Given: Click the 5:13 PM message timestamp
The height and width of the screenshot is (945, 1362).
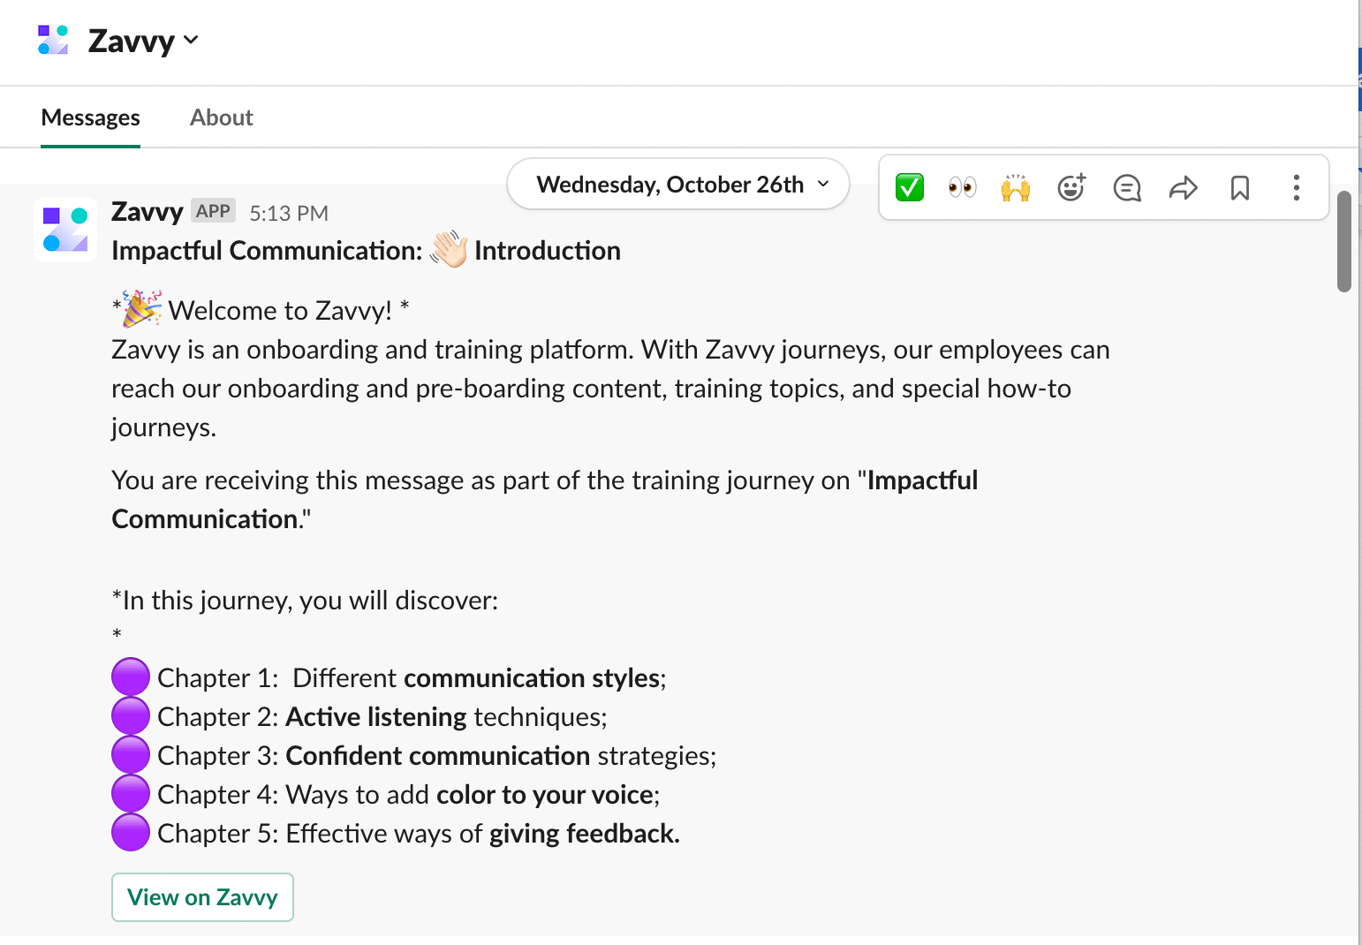Looking at the screenshot, I should pyautogui.click(x=289, y=214).
